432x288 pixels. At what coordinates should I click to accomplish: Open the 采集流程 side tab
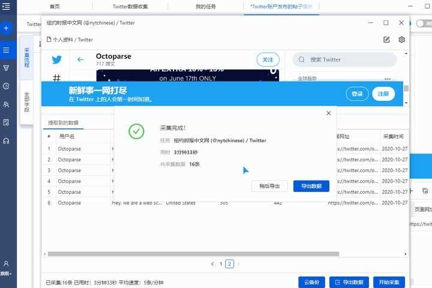click(x=27, y=58)
